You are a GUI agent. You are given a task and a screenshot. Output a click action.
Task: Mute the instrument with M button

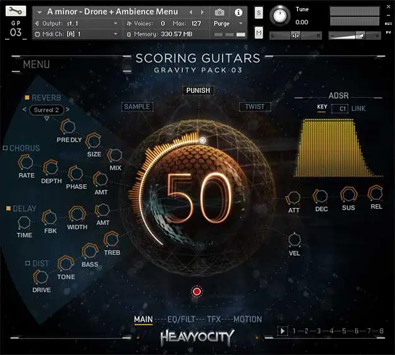[x=259, y=32]
